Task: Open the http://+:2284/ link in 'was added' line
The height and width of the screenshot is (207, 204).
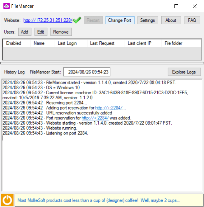Action: [x=95, y=118]
